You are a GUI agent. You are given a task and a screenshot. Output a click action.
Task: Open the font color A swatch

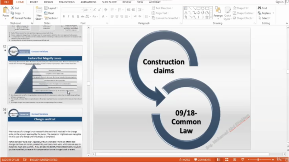click(x=103, y=16)
